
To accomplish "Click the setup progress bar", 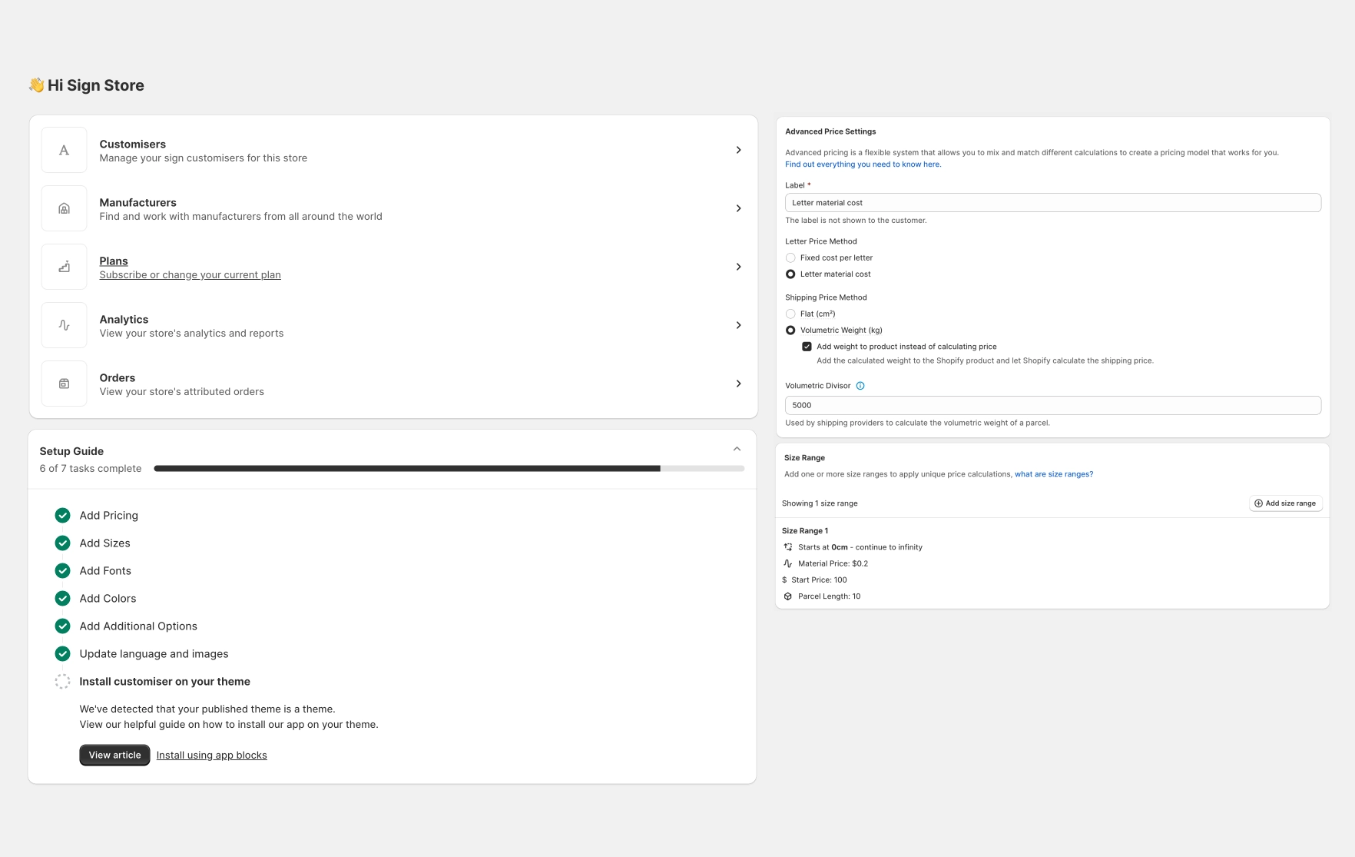I will coord(449,467).
